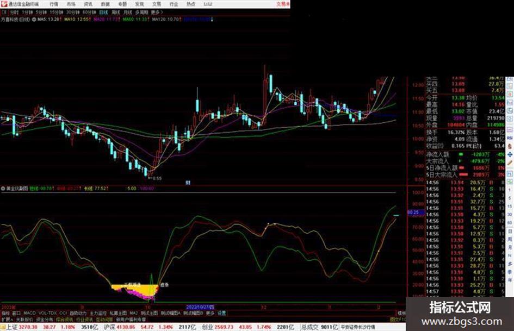Click 设置 in the indicator tab bar
Image resolution: width=514 pixels, height=331 pixels.
click(x=221, y=313)
